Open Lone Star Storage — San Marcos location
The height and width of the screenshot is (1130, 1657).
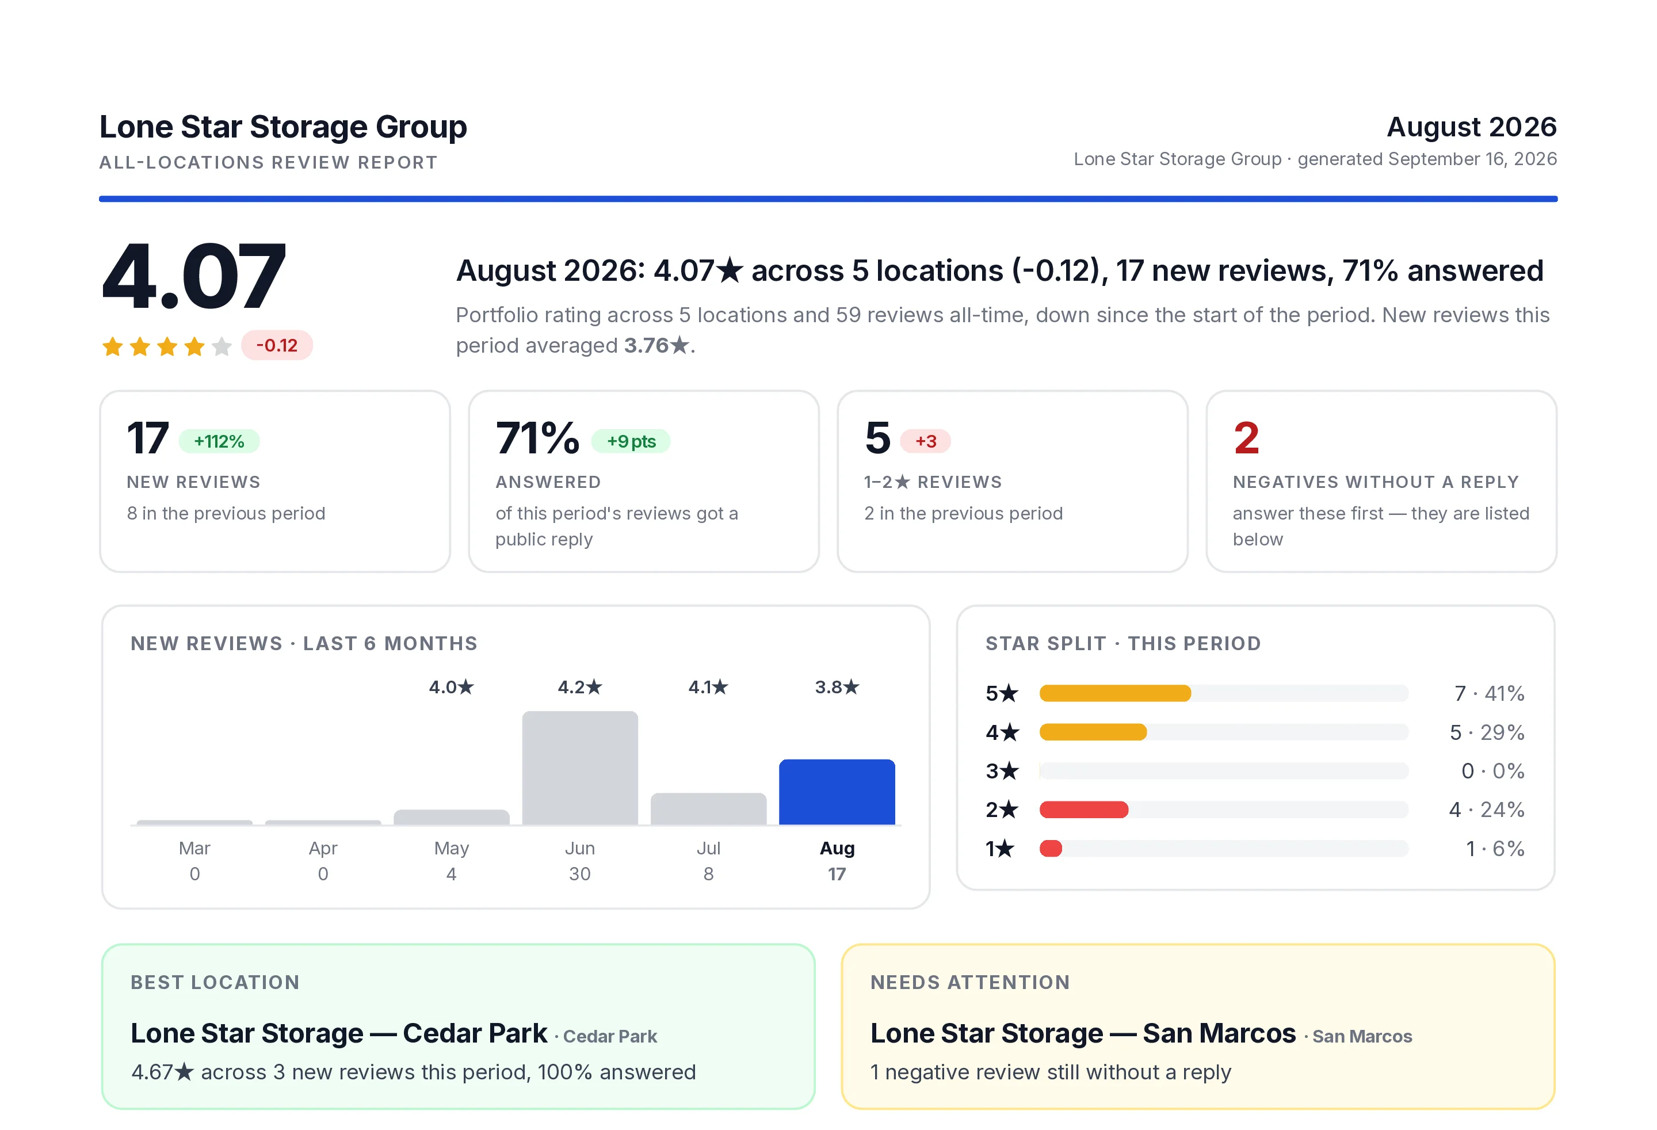click(x=1082, y=1034)
